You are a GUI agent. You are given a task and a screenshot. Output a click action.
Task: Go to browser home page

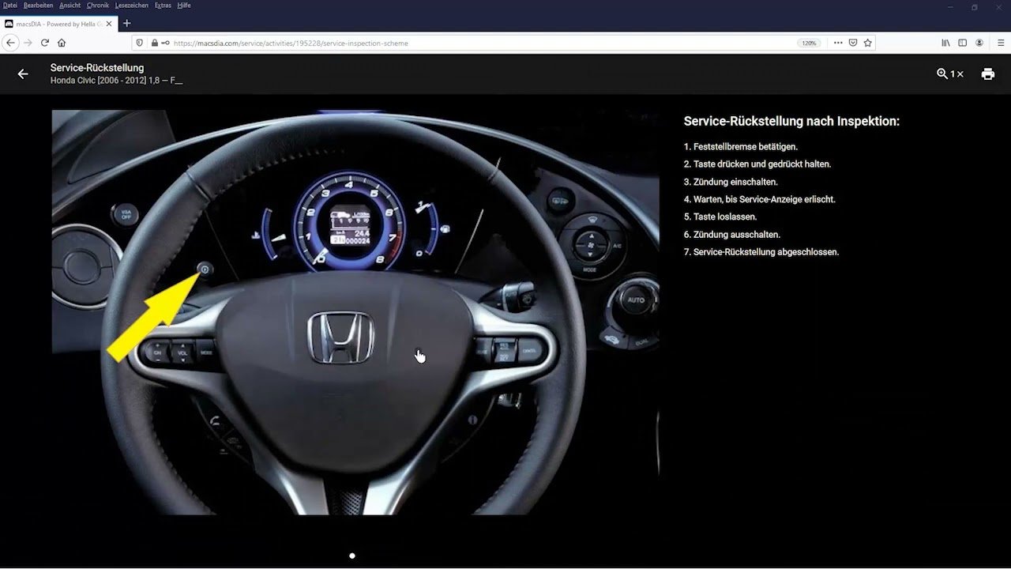click(x=62, y=43)
